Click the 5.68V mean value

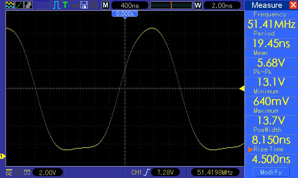tap(271, 63)
